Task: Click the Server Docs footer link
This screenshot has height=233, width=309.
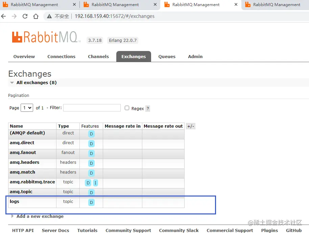Action: coord(55,230)
